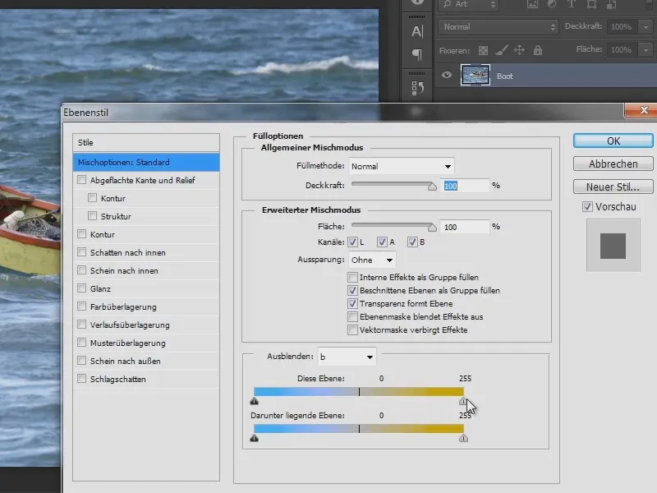
Task: Click the gray style preview swatch
Action: [613, 246]
